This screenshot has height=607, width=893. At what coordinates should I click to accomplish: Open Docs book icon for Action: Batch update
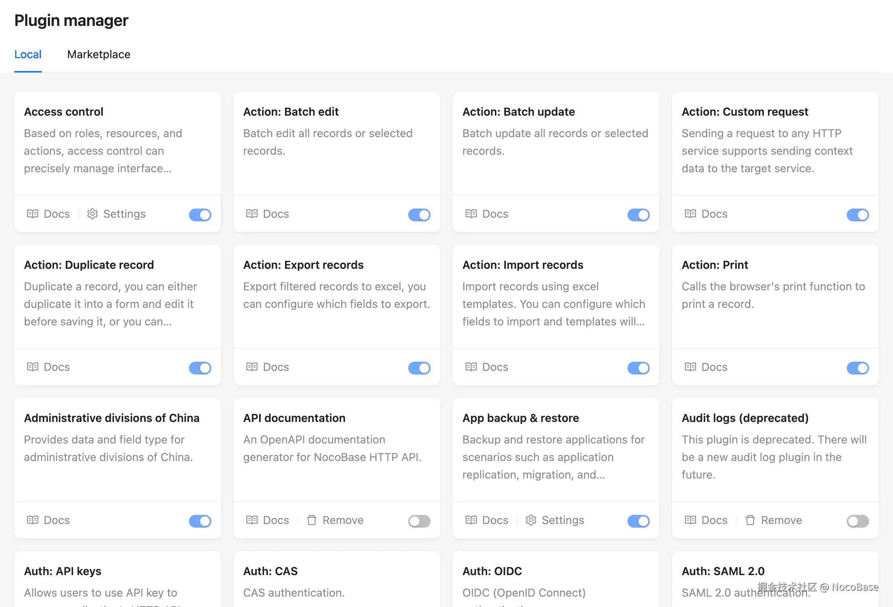point(471,214)
